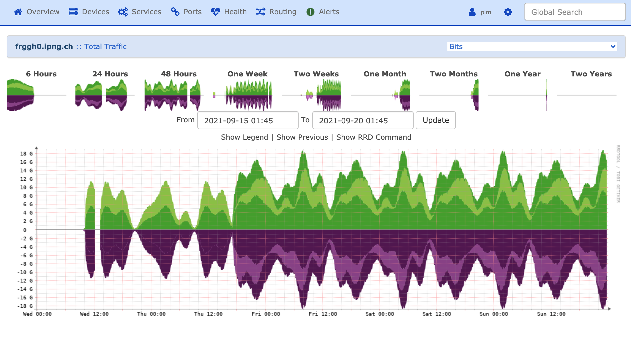Toggle Show RRD Command
631x341 pixels.
coord(374,137)
